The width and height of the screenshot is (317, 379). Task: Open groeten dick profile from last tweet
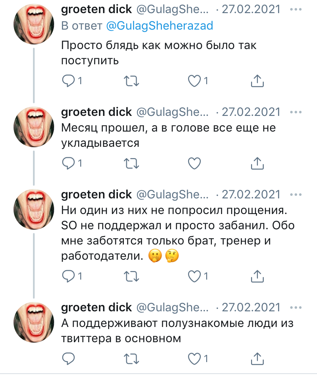tap(97, 307)
